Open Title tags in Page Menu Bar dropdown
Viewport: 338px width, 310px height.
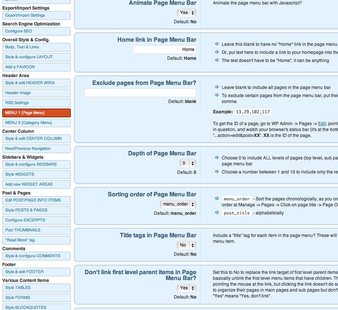point(186,245)
